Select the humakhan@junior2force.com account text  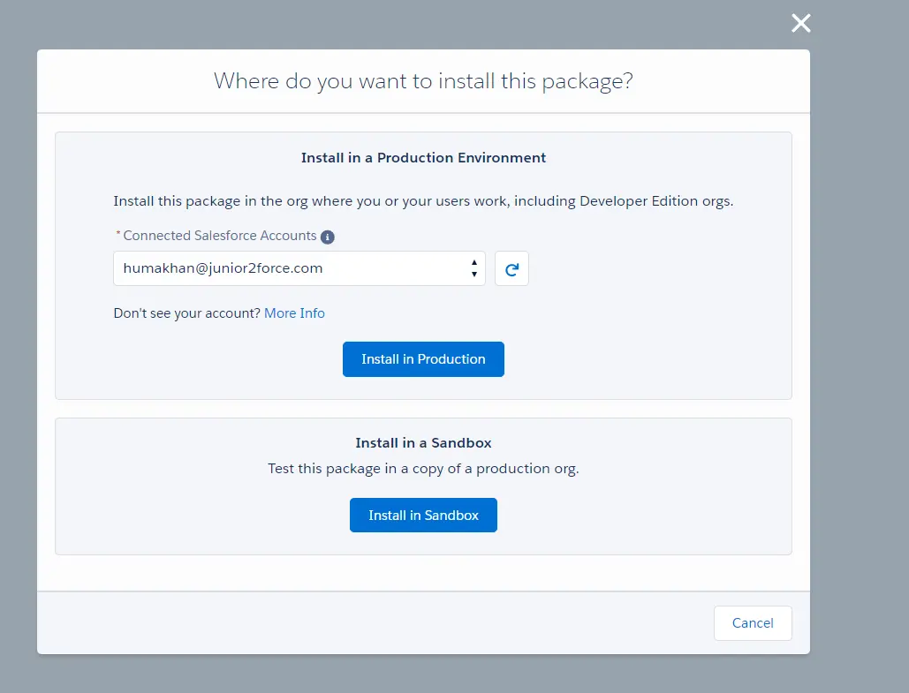(x=223, y=268)
